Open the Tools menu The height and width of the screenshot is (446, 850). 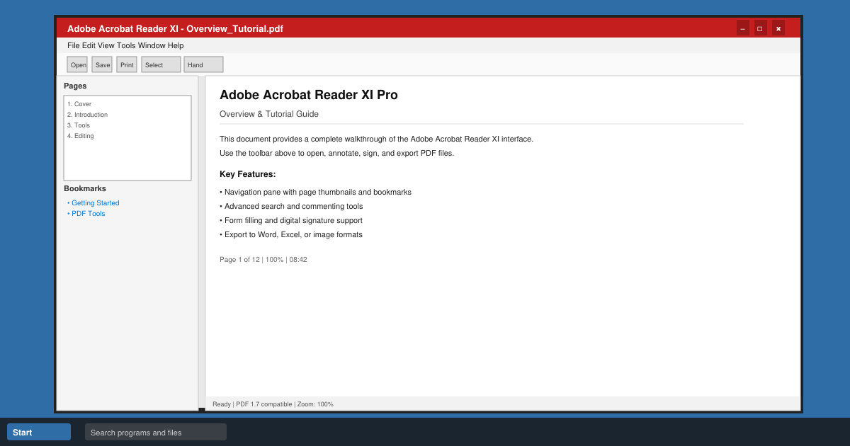click(x=126, y=45)
